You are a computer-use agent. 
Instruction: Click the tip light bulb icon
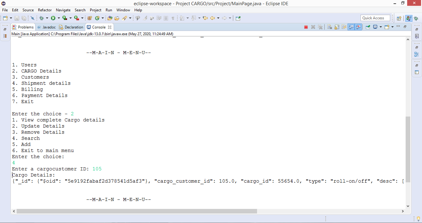(x=419, y=219)
